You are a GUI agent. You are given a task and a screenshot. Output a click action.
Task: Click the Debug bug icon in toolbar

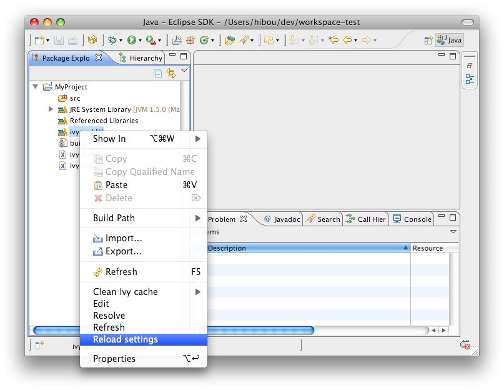point(112,40)
